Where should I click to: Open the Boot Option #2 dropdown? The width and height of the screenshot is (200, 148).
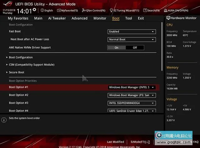pos(132,95)
